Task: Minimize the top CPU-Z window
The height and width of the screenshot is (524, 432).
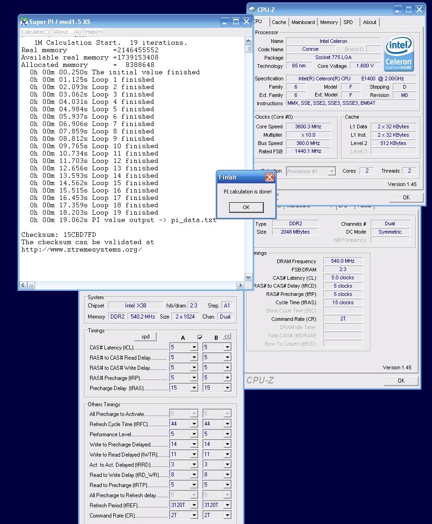Action: pyautogui.click(x=397, y=10)
